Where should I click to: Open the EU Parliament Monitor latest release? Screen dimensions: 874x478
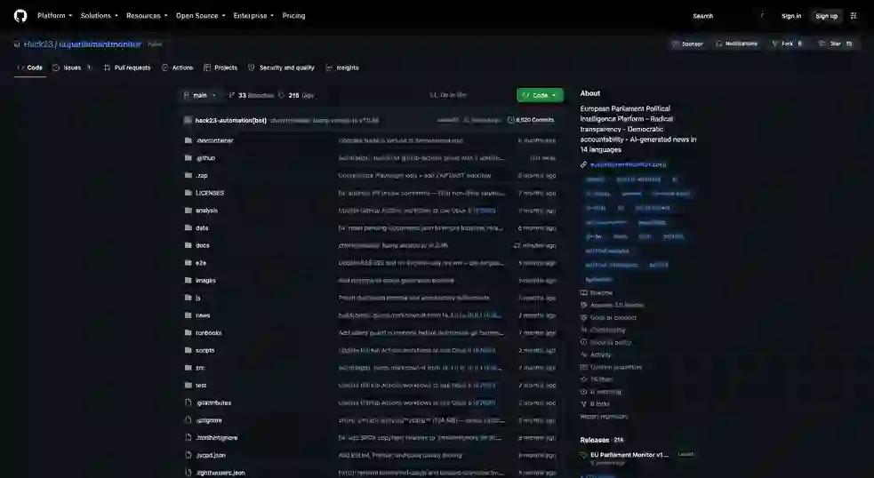tap(629, 455)
